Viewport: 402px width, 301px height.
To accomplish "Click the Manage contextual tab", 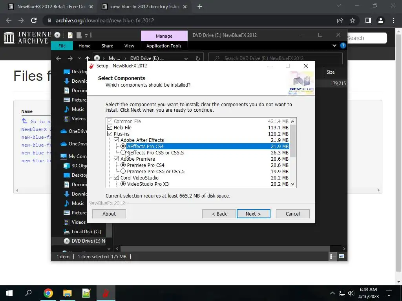I will 164,36.
